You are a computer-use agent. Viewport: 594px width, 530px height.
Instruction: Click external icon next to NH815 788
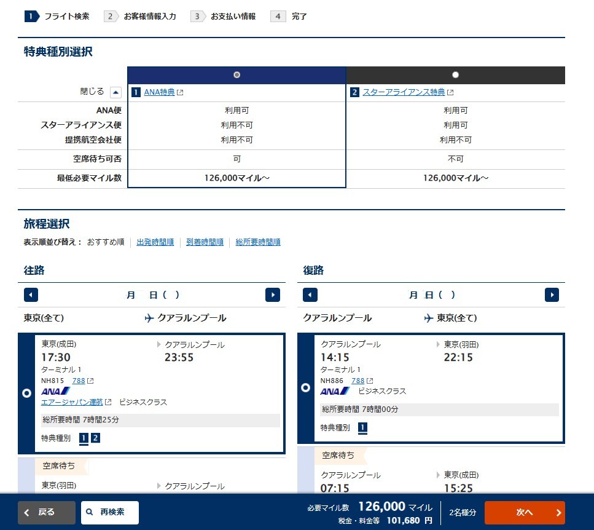(90, 381)
